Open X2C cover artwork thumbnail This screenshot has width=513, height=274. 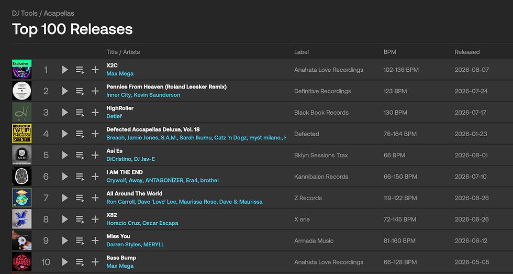[22, 69]
